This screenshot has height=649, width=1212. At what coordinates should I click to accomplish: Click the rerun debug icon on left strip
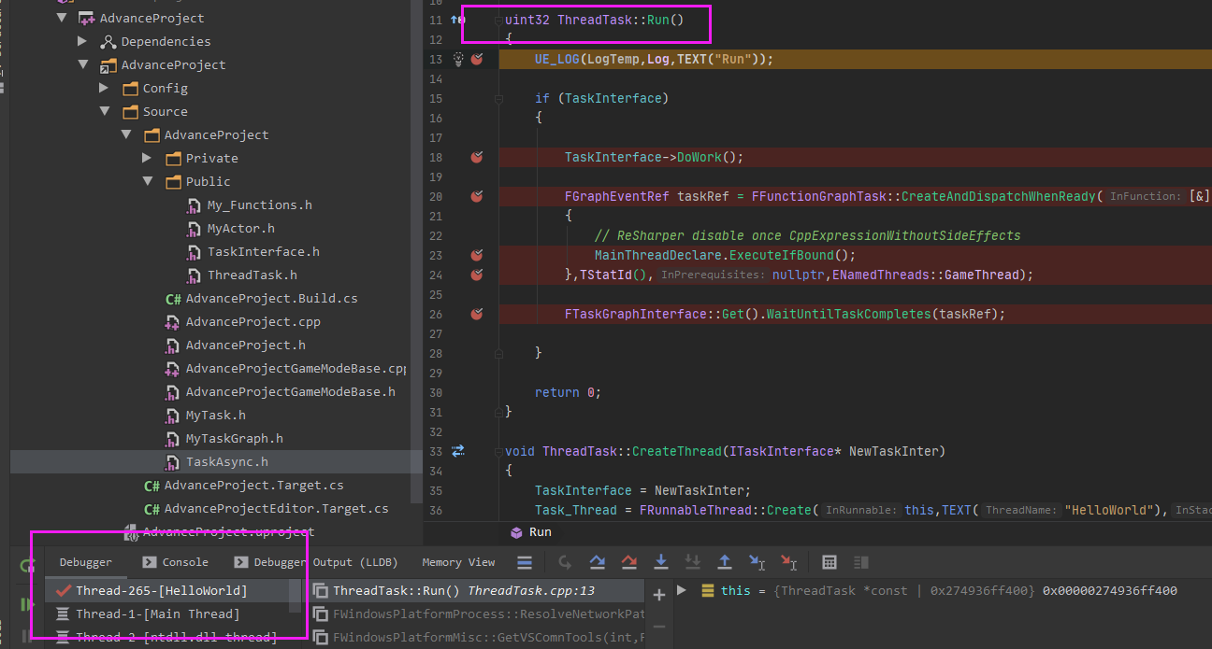pyautogui.click(x=28, y=566)
